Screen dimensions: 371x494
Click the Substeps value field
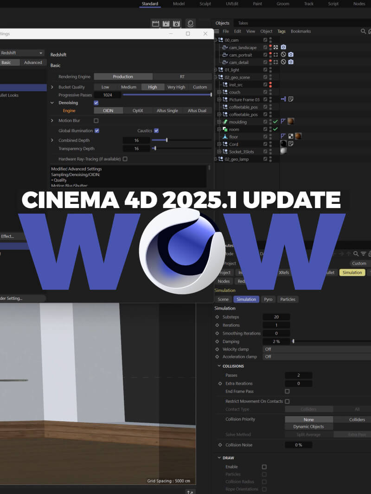(x=276, y=317)
